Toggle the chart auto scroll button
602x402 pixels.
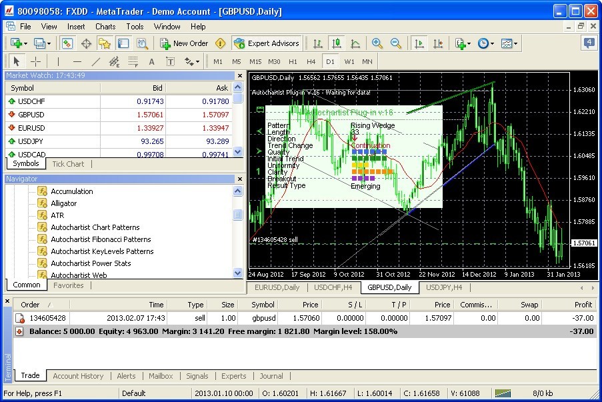coord(419,43)
